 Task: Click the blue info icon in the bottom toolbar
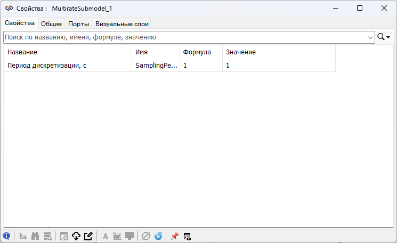(x=6, y=236)
